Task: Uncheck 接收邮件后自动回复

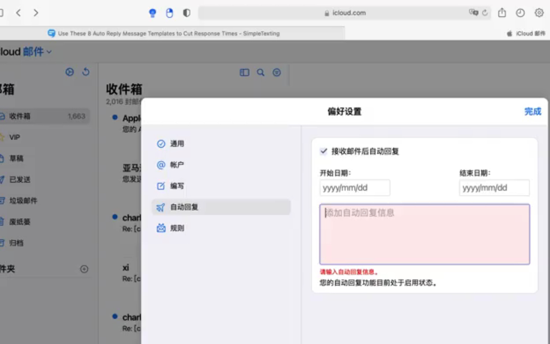Action: pos(323,151)
